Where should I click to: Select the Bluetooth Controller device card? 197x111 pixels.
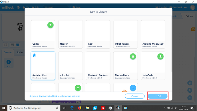98,66
